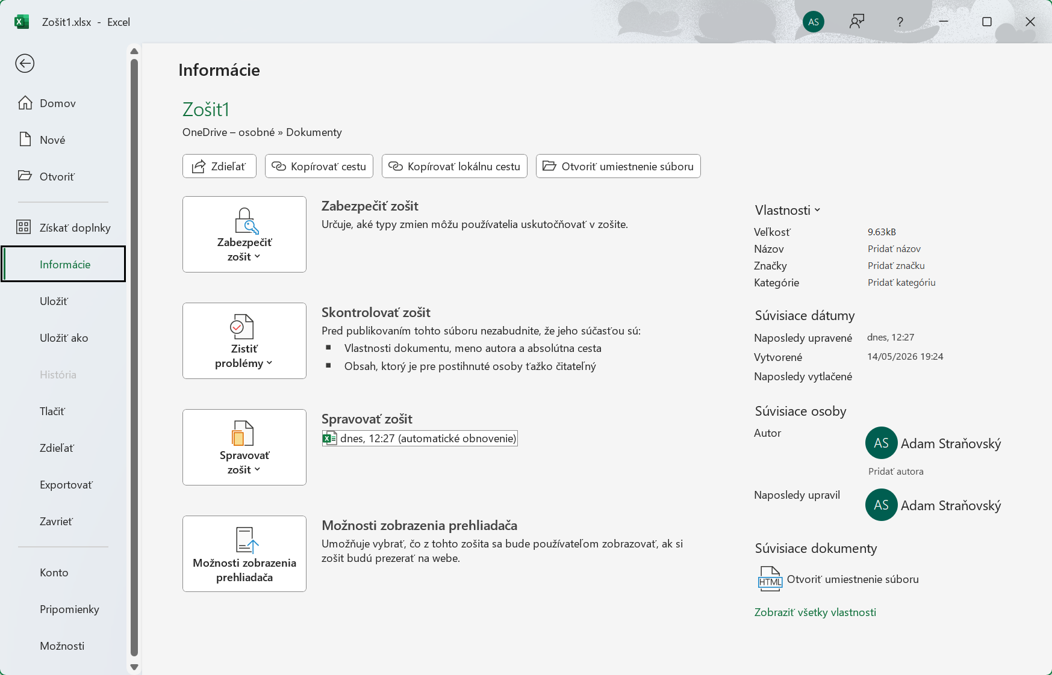Click Otvoriť umiestnenie súboru under Súvisiace dokumenty

point(853,579)
